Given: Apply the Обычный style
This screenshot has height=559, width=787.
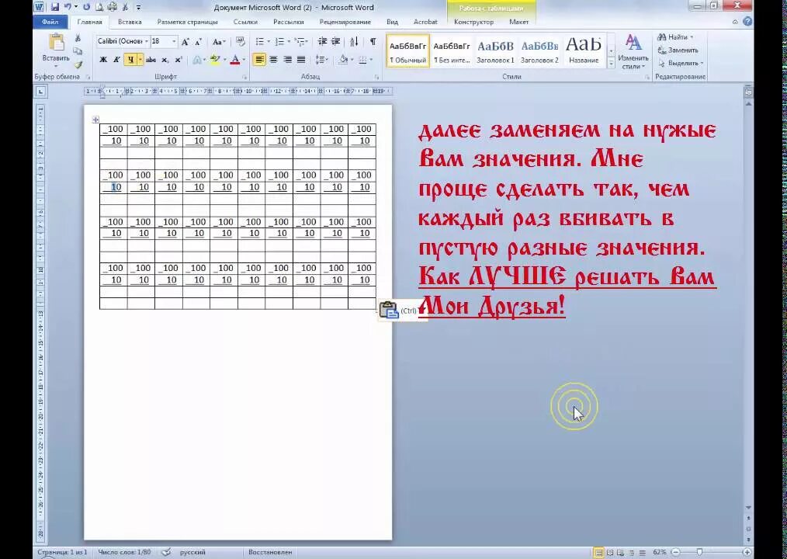Looking at the screenshot, I should click(x=407, y=51).
